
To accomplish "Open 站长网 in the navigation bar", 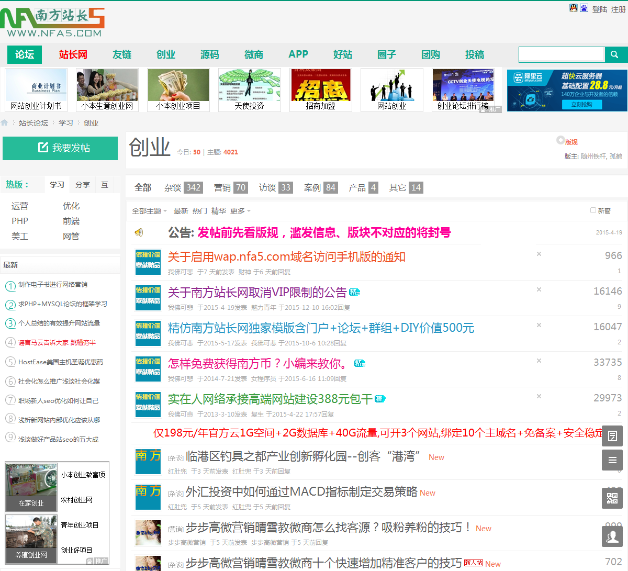I will [x=73, y=54].
